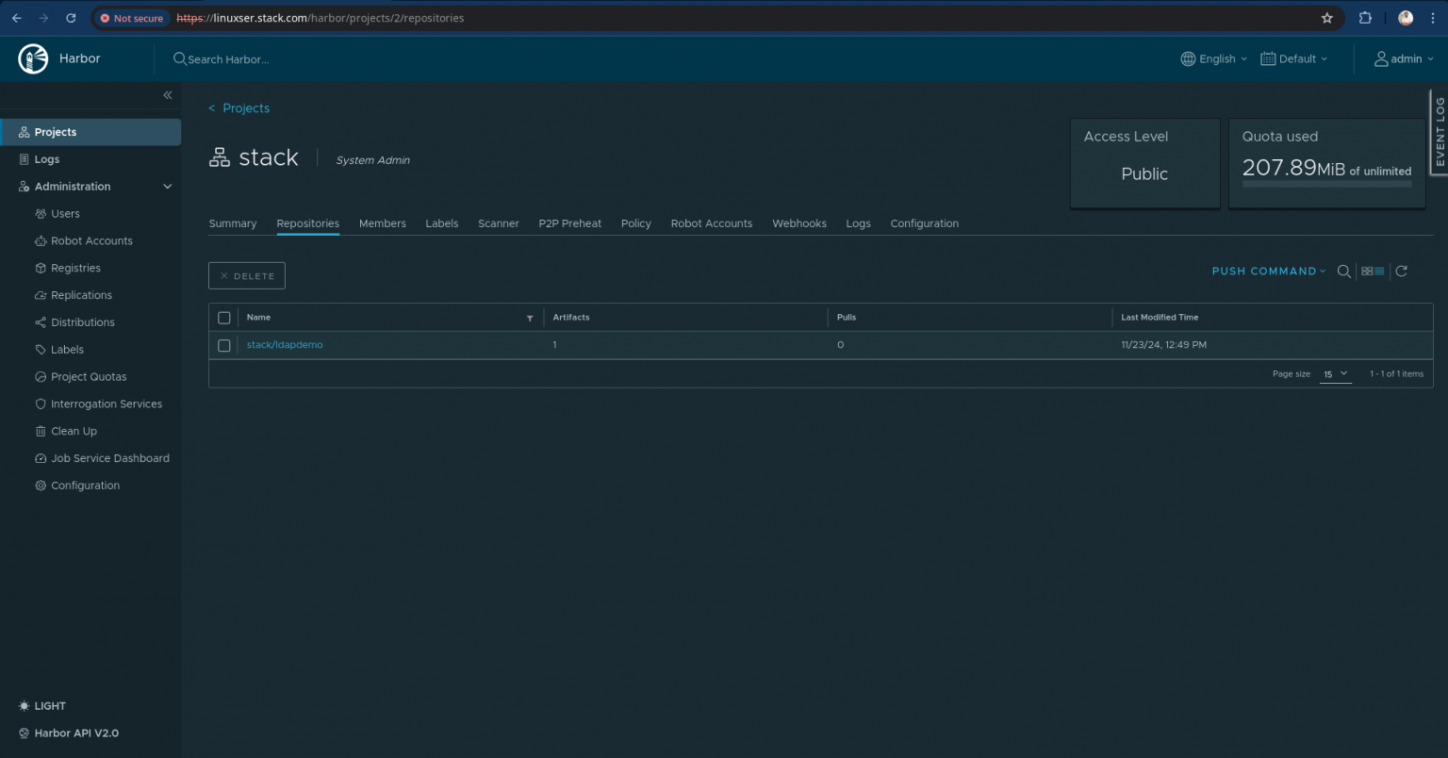1448x758 pixels.
Task: Switch repositories to card view layout
Action: (1366, 271)
